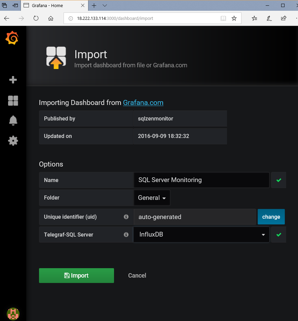Click the Published by label
The width and height of the screenshot is (298, 321).
coord(60,118)
